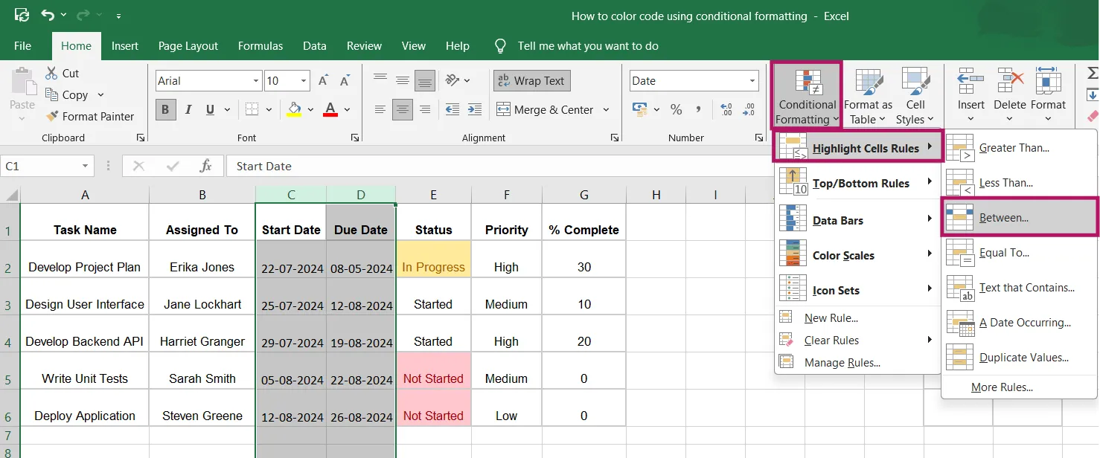Select Duplicate Values... option

[x=1020, y=358]
